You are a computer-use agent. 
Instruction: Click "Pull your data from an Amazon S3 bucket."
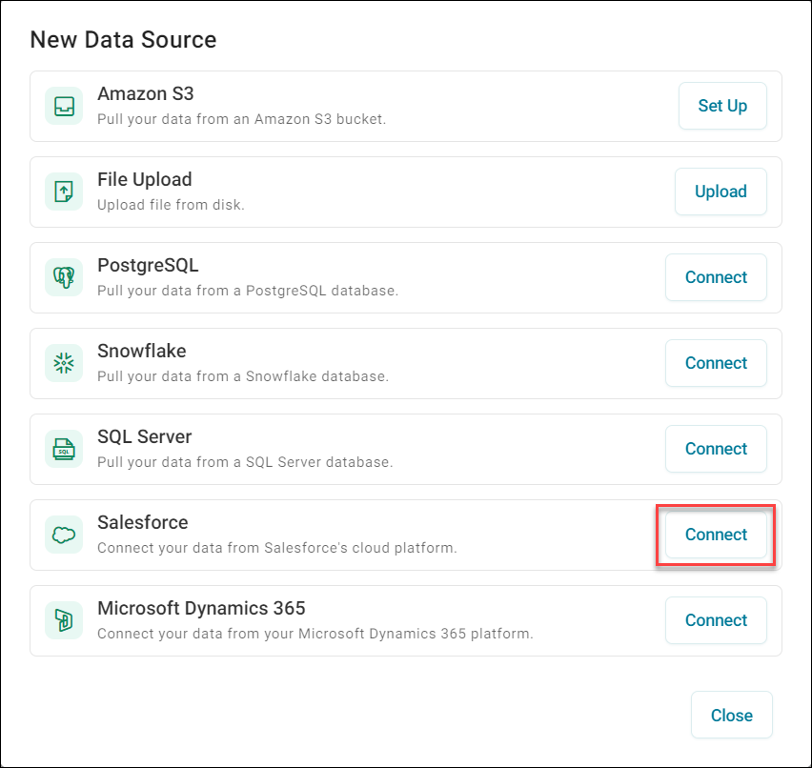coord(242,119)
